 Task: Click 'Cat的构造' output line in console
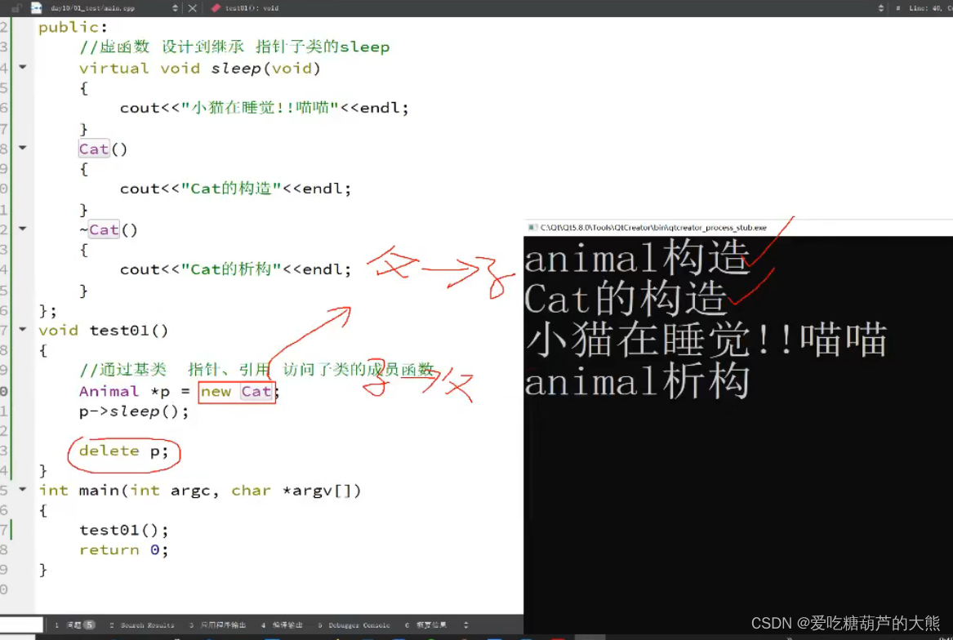tap(626, 299)
